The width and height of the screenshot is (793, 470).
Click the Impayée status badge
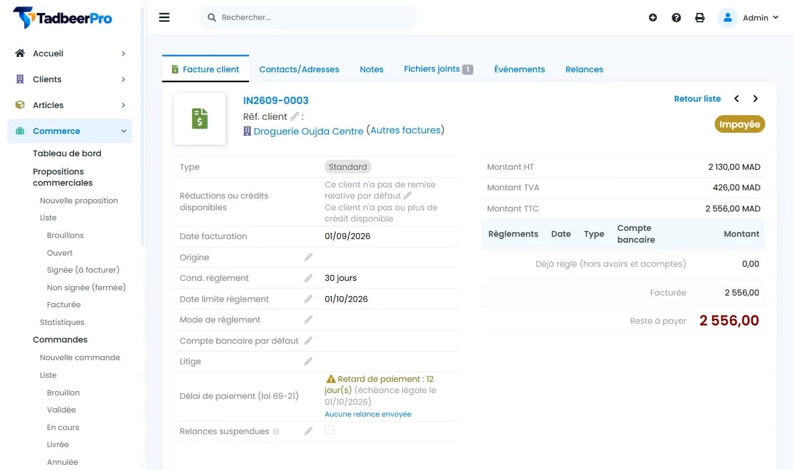coord(740,125)
